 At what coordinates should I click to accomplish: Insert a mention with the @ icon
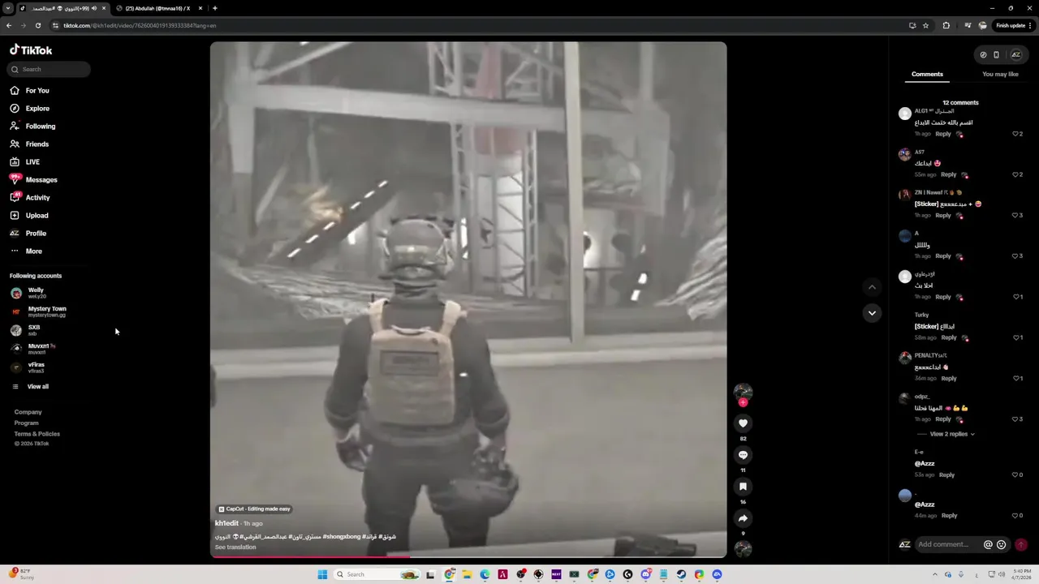[x=988, y=545]
